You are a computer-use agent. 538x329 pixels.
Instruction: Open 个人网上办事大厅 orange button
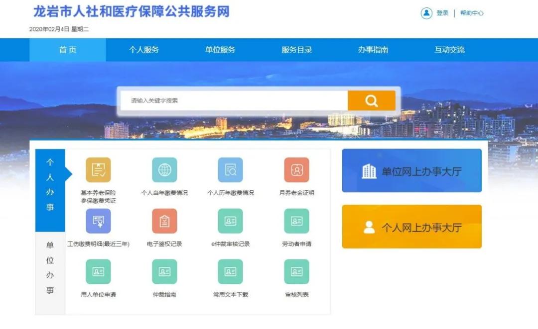pyautogui.click(x=411, y=227)
